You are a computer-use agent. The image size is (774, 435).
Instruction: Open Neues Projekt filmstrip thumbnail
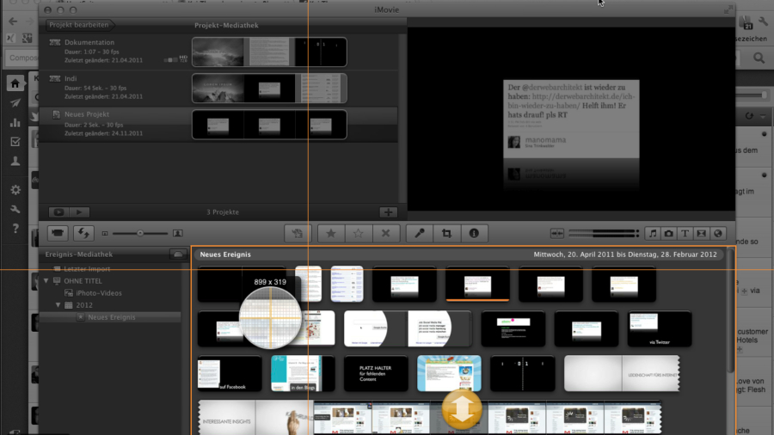[x=269, y=125]
